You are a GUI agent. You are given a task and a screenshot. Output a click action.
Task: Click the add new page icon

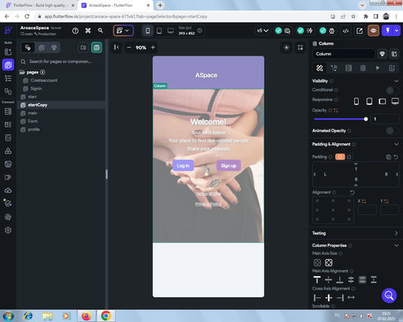click(97, 47)
